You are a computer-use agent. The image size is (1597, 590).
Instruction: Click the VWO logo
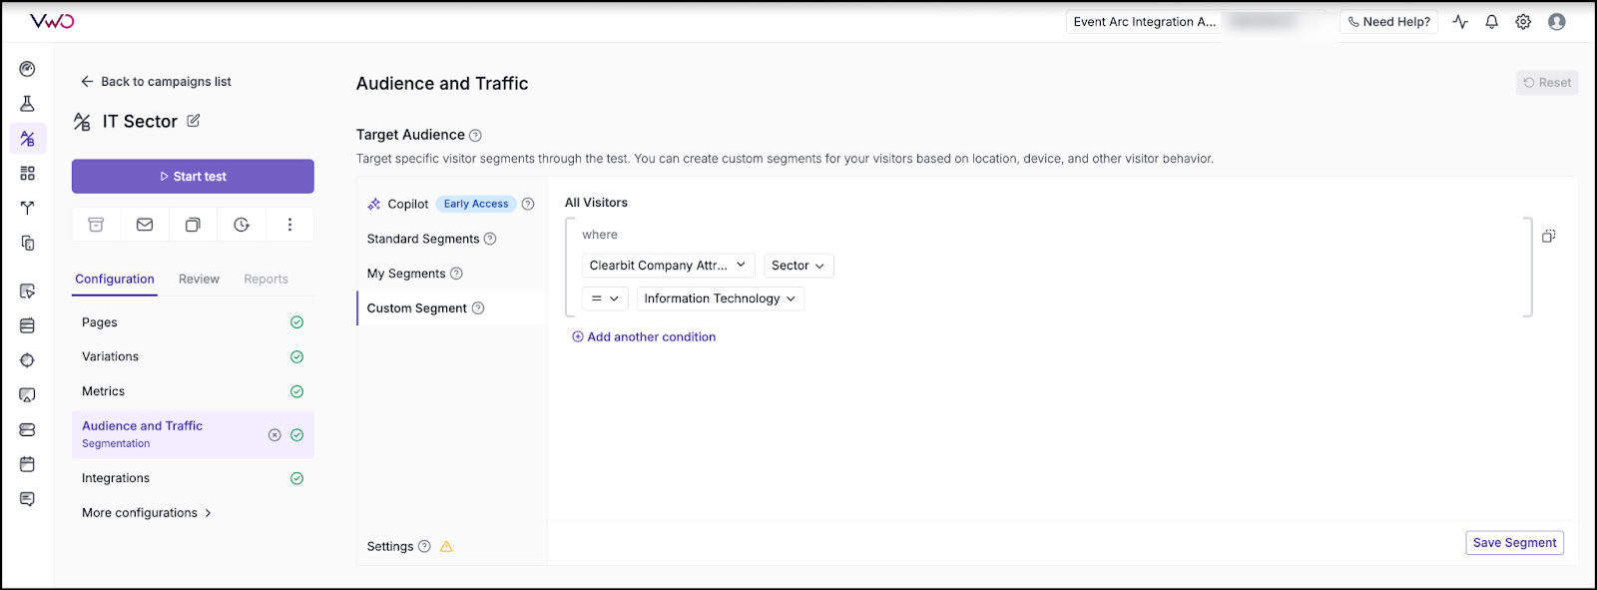coord(52,21)
